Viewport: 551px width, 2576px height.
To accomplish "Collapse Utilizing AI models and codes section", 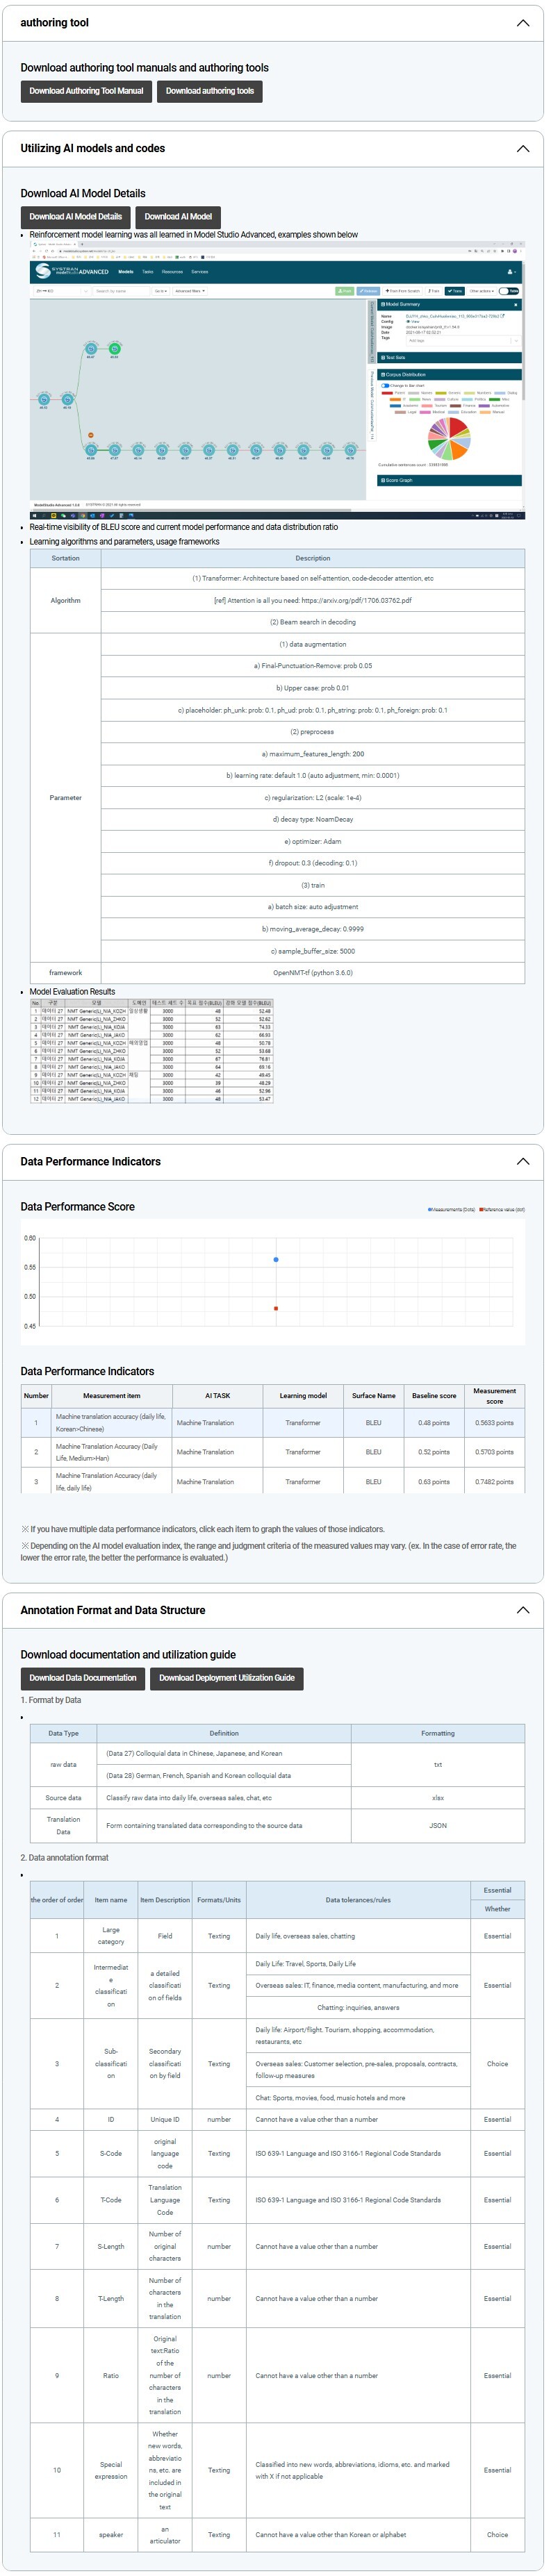I will point(522,149).
